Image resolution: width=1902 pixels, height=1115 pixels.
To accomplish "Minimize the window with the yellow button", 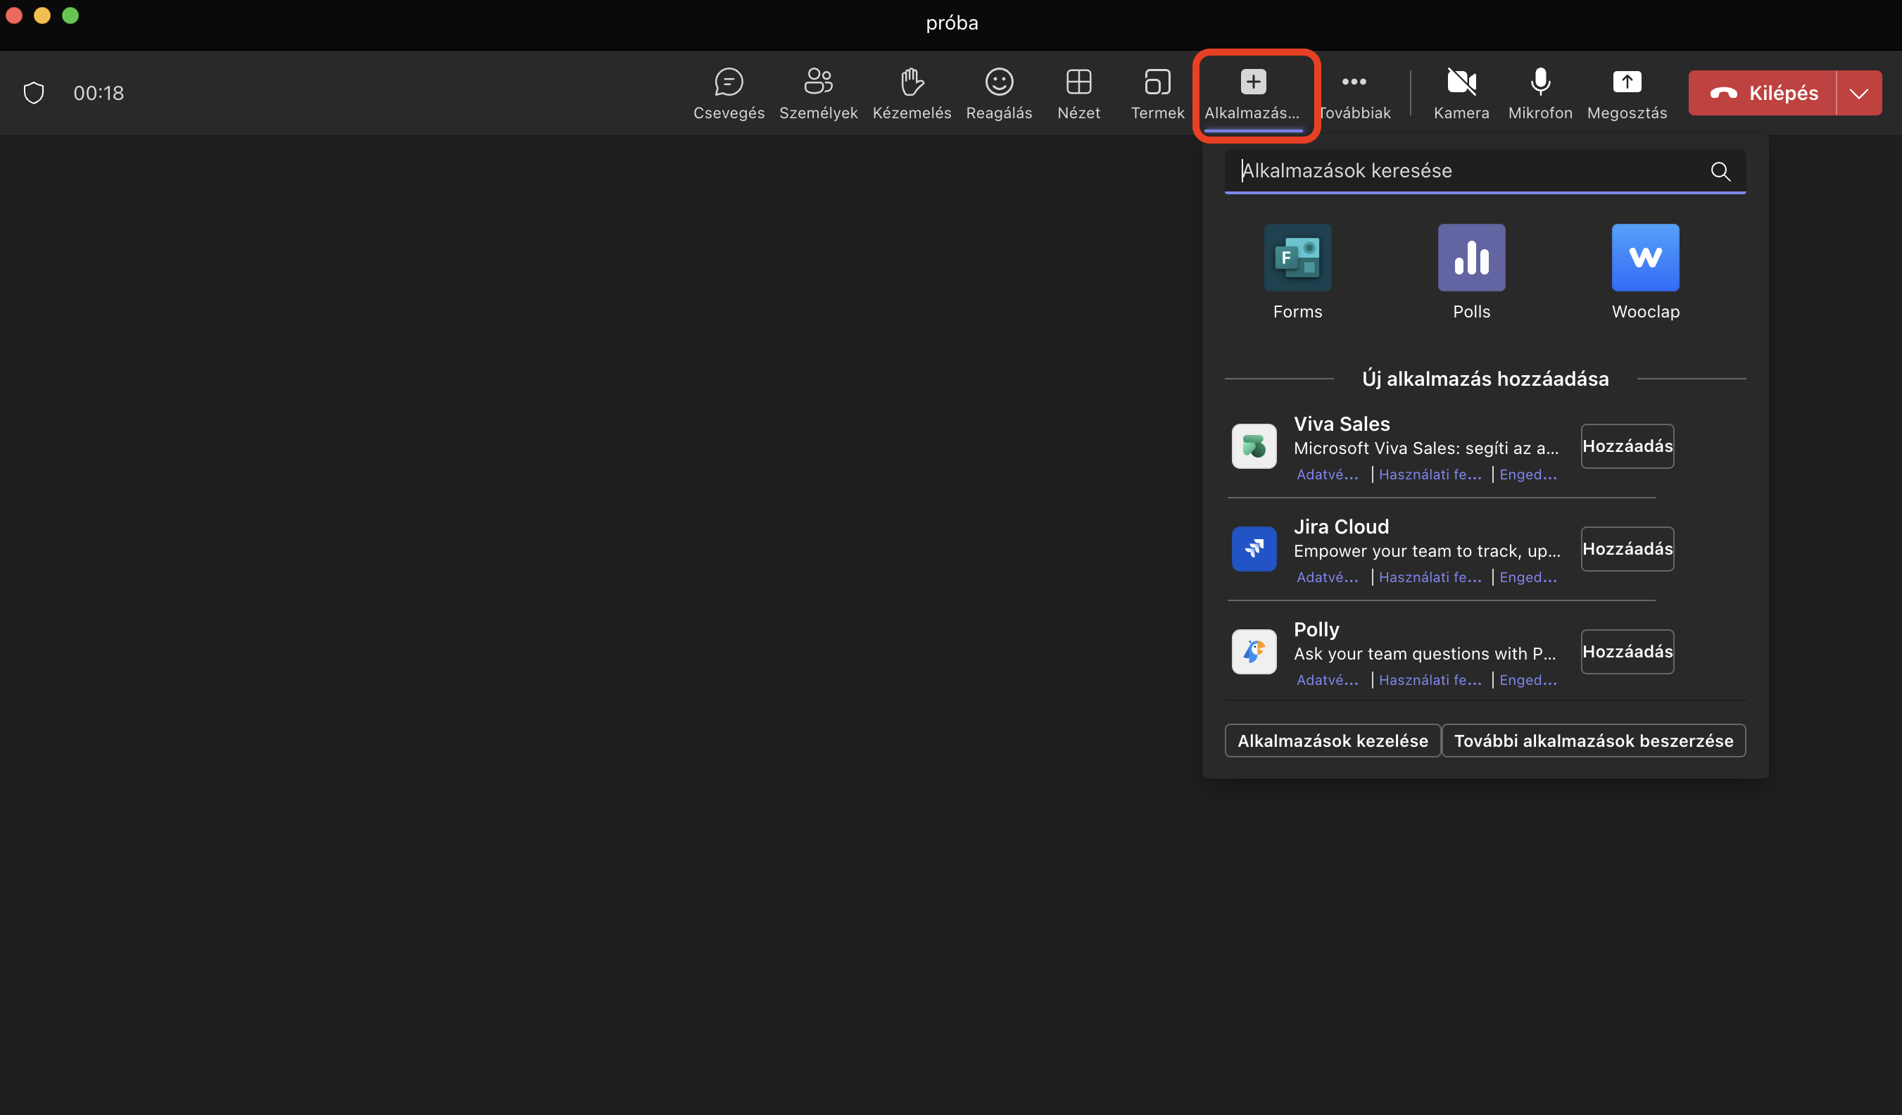I will (x=42, y=15).
